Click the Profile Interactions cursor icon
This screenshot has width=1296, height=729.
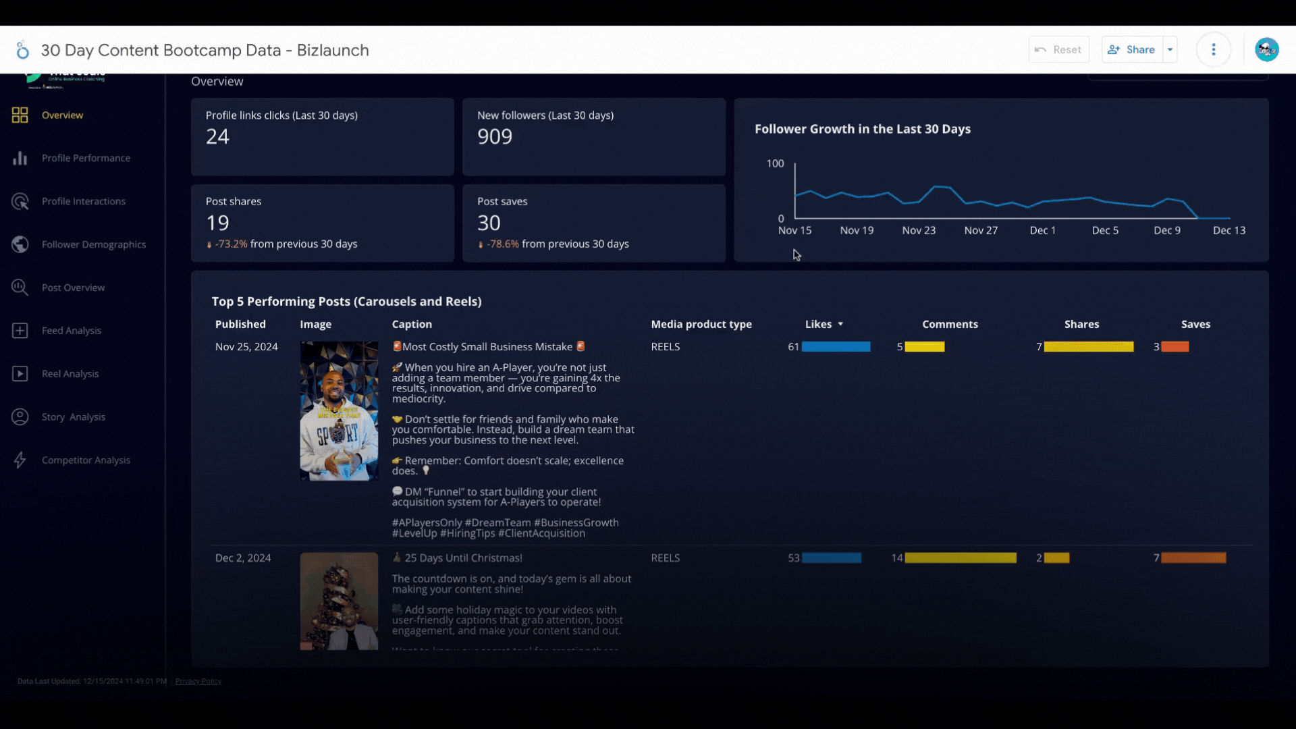(20, 201)
